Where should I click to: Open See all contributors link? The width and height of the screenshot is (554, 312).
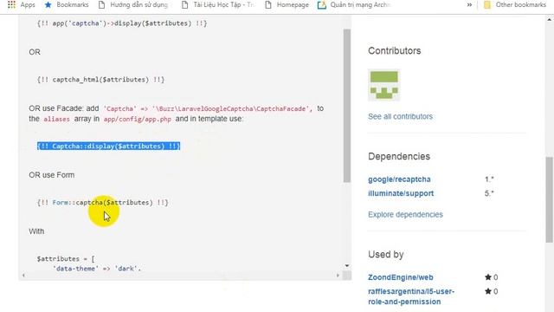pyautogui.click(x=400, y=116)
